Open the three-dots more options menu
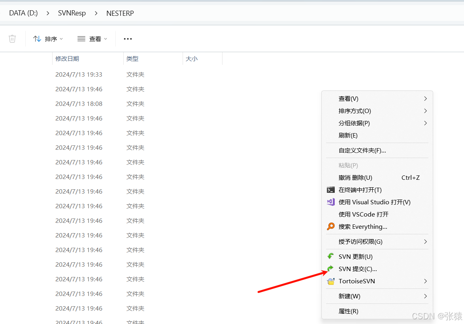 128,39
